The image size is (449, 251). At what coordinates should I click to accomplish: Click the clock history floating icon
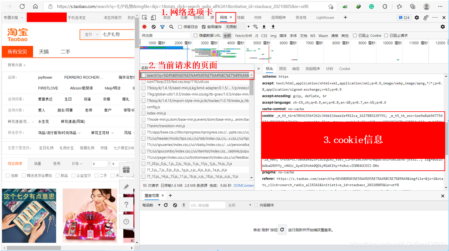click(x=126, y=222)
